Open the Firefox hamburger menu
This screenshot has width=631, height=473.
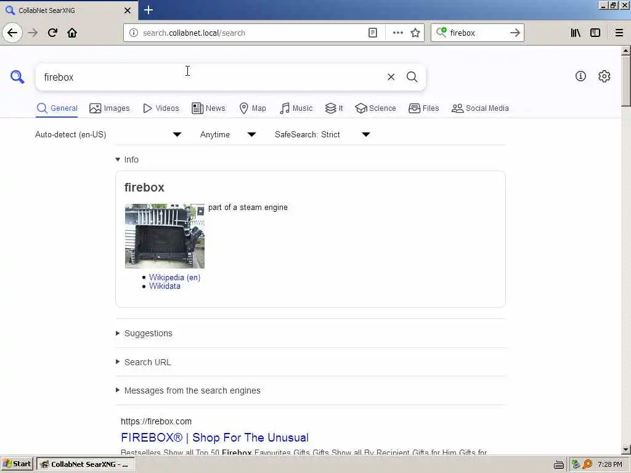[619, 33]
